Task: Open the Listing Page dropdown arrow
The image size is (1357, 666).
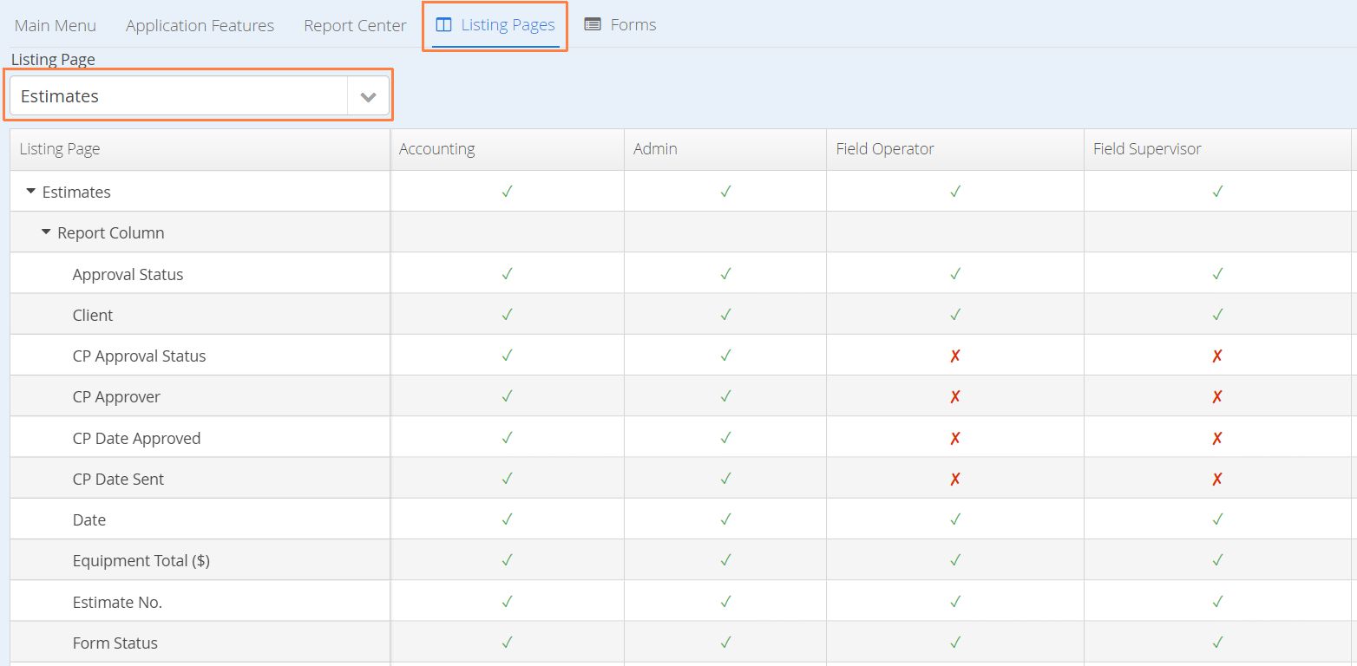Action: [x=368, y=96]
